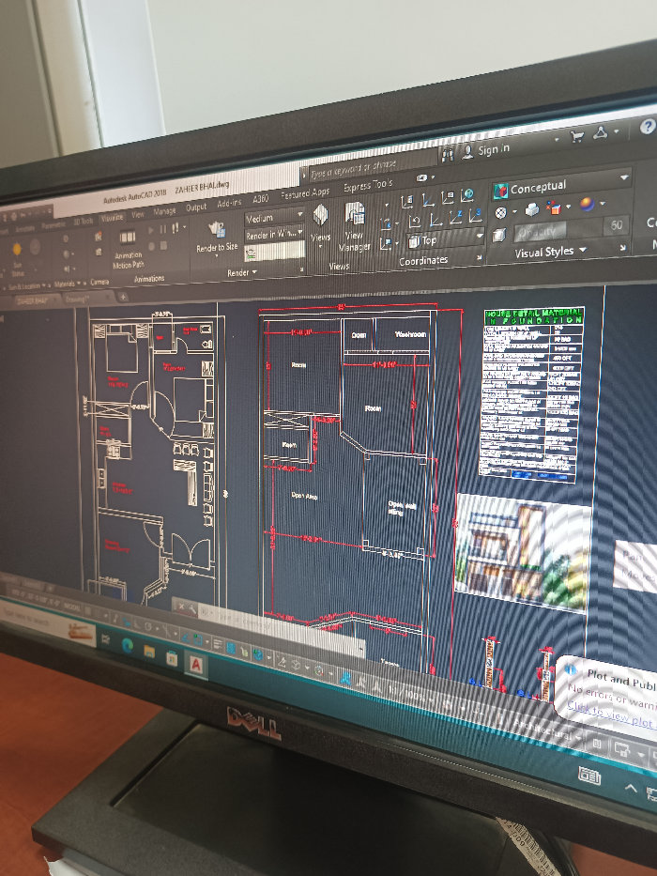This screenshot has width=657, height=876.
Task: Click the Open Area label in floor plan
Action: tap(304, 496)
